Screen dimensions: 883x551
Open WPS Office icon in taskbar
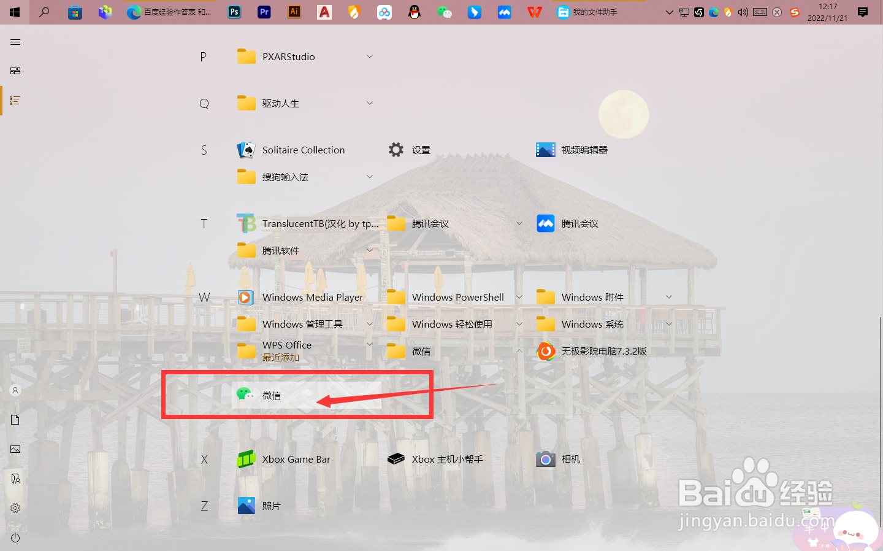(x=535, y=12)
